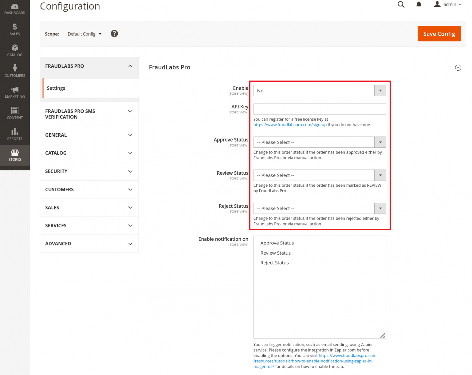Collapse the FRAUDLABS PRO section
This screenshot has width=472, height=375.
click(89, 66)
